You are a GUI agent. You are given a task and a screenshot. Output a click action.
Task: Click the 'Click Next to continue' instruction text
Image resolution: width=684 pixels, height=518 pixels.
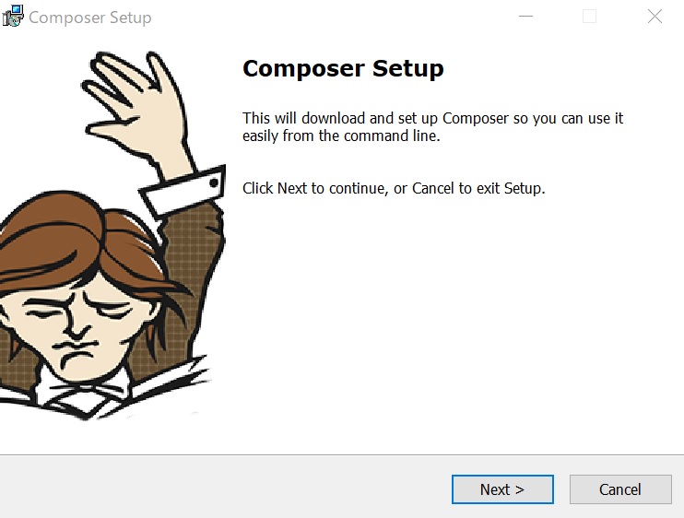(x=394, y=188)
